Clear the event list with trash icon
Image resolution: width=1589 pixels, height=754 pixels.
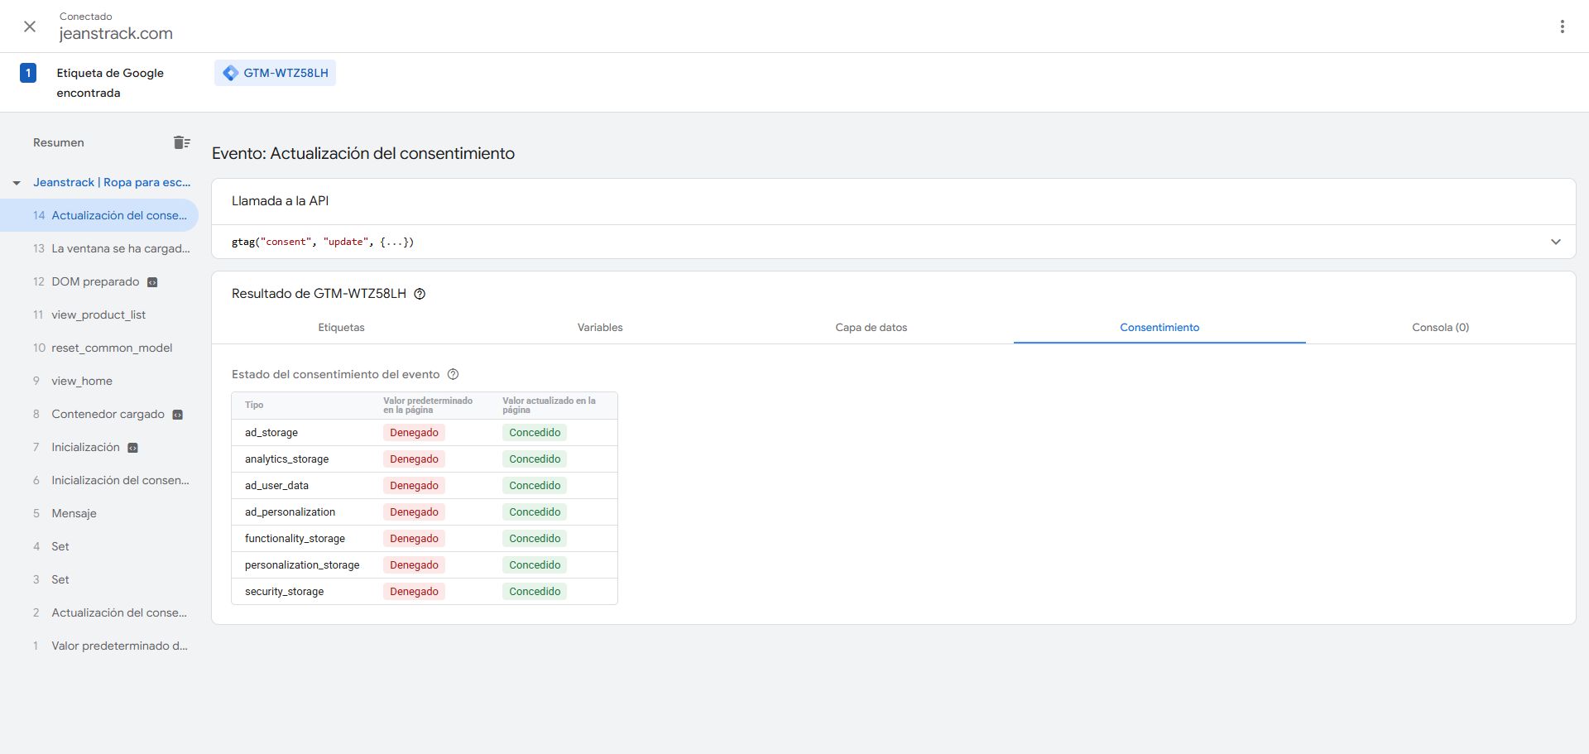[x=182, y=142]
